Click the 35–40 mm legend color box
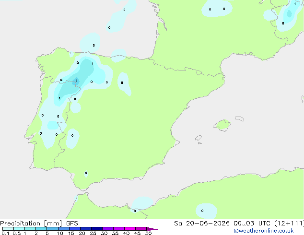 pos(119,229)
